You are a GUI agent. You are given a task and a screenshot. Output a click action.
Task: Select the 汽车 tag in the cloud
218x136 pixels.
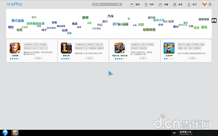click(x=110, y=16)
